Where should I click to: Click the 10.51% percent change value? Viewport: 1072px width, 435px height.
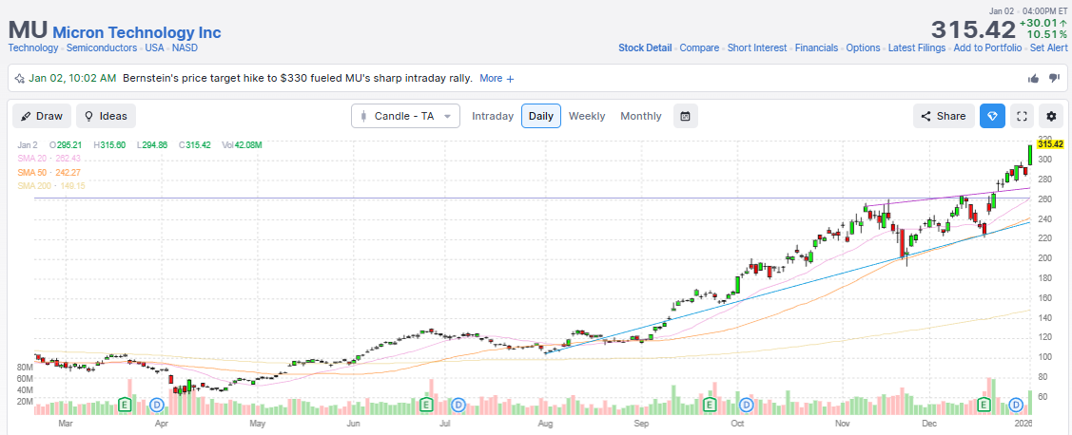click(1046, 35)
